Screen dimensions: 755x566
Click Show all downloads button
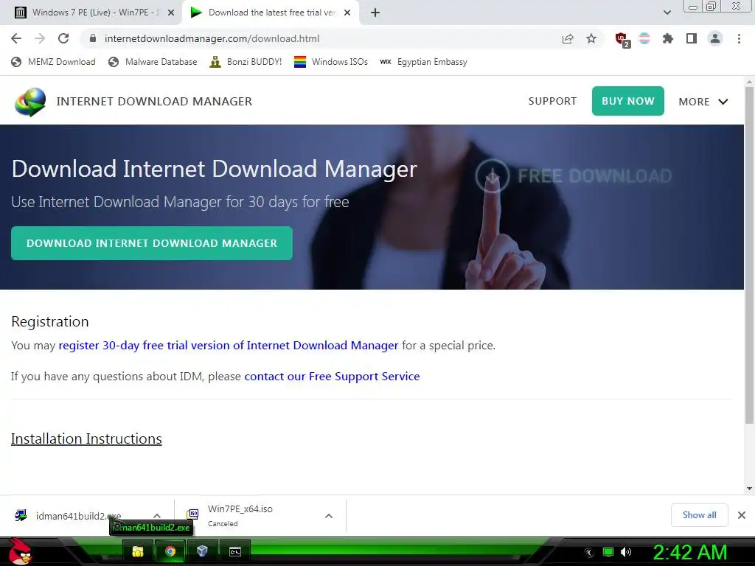pos(699,515)
